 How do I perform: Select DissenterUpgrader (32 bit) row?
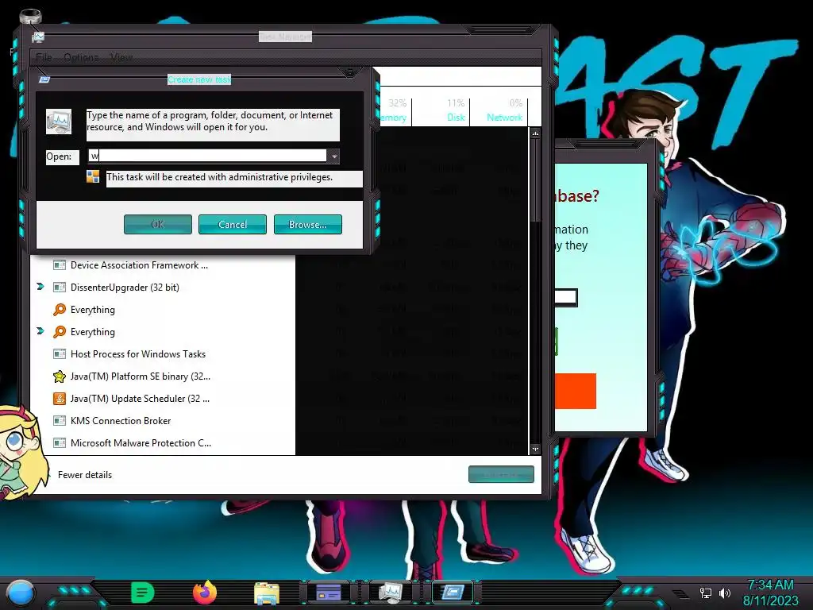pyautogui.click(x=164, y=288)
